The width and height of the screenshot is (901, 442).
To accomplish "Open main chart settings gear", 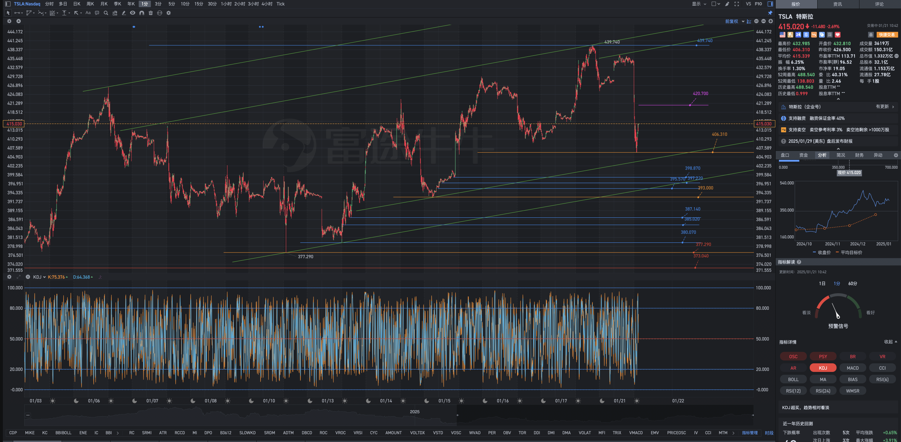I will tap(9, 21).
